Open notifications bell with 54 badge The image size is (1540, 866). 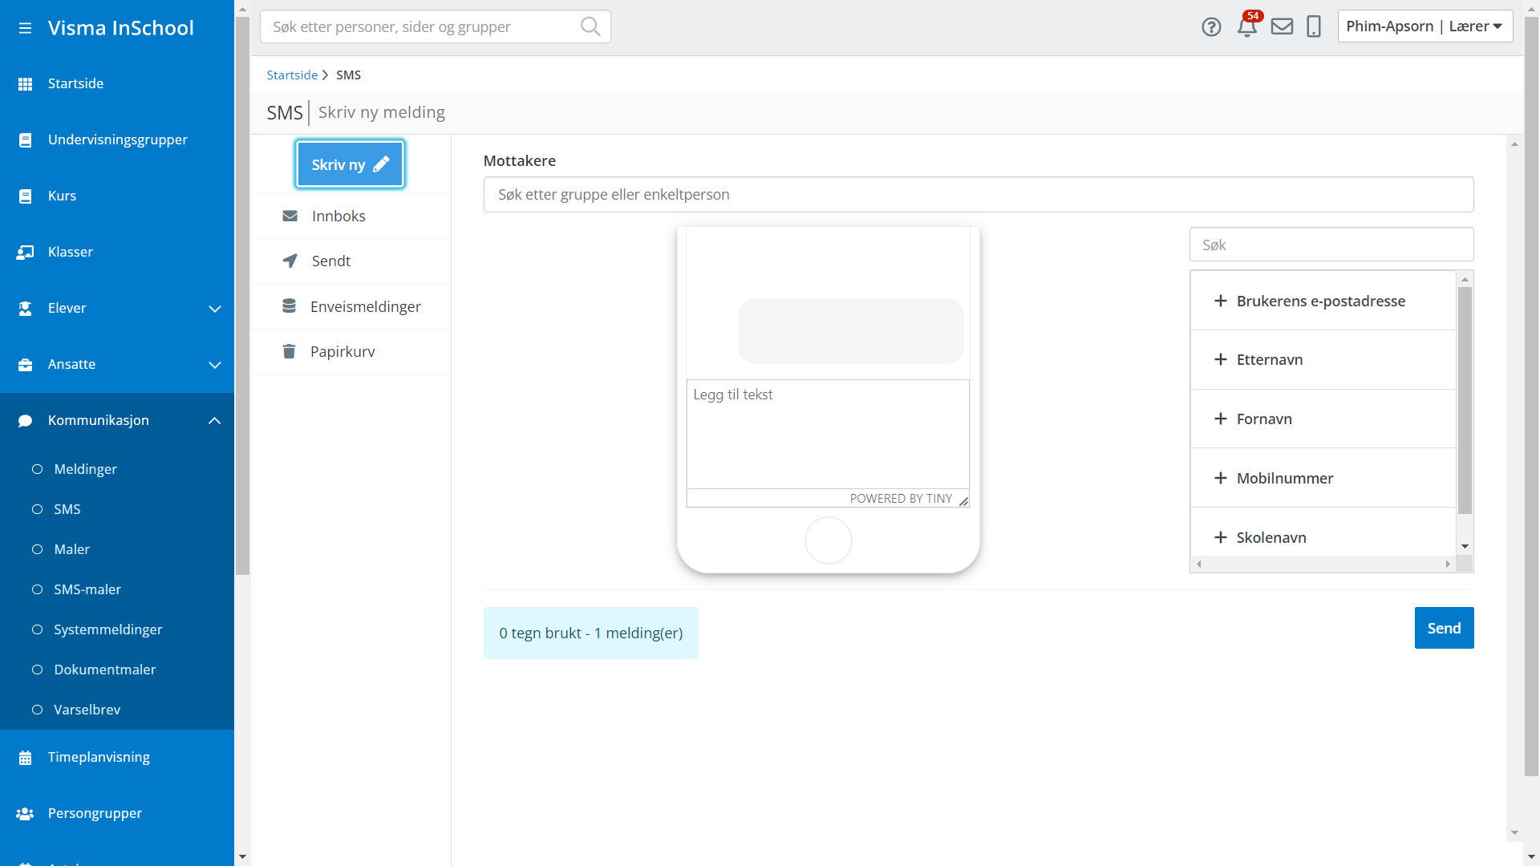(1247, 27)
